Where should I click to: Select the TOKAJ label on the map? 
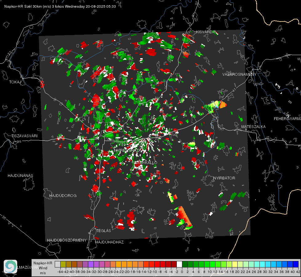(x=15, y=82)
